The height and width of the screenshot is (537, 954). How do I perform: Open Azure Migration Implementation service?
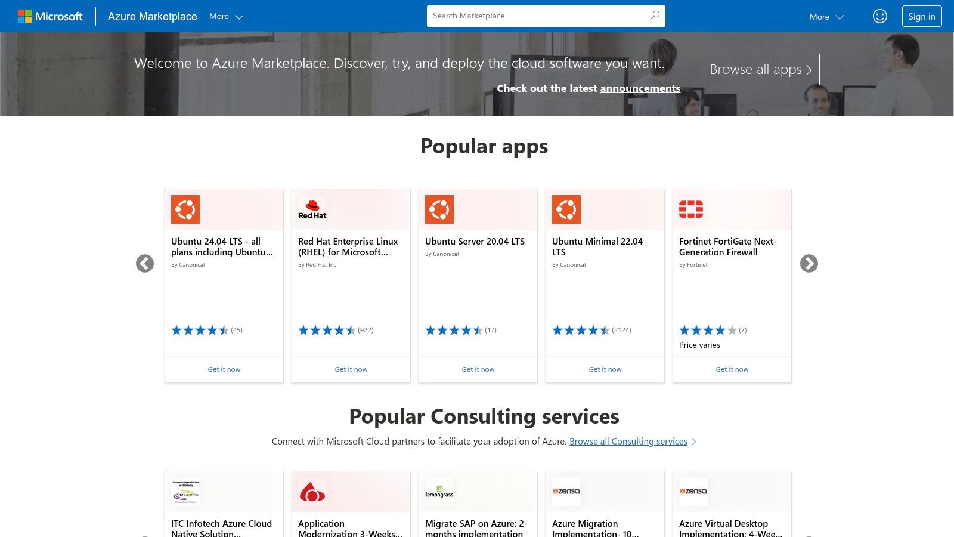coord(595,528)
